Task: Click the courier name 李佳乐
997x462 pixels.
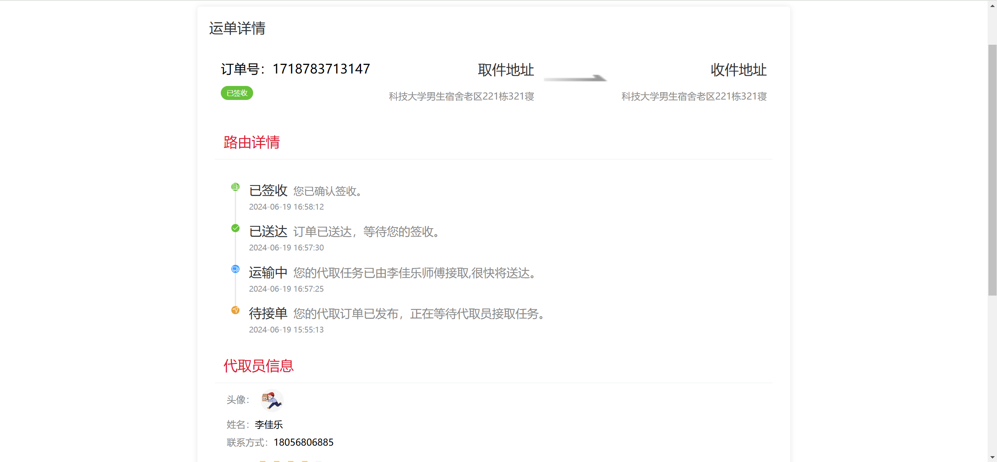Action: coord(269,425)
